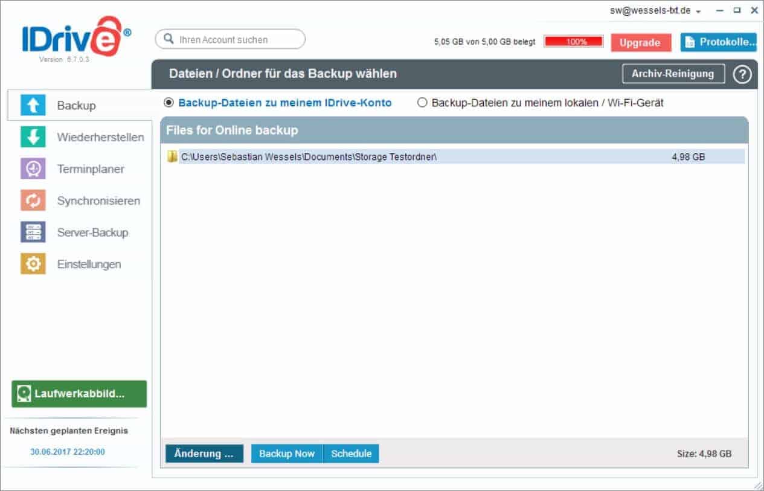The width and height of the screenshot is (764, 491).
Task: Click the yellow Einstellungen gear icon
Action: [x=33, y=264]
